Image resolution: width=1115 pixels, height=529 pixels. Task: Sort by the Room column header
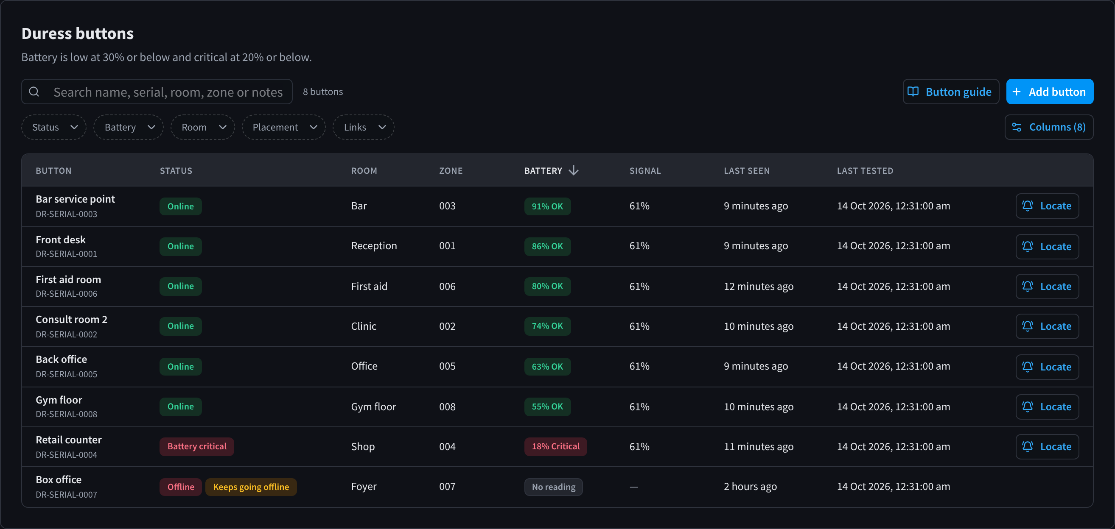364,171
